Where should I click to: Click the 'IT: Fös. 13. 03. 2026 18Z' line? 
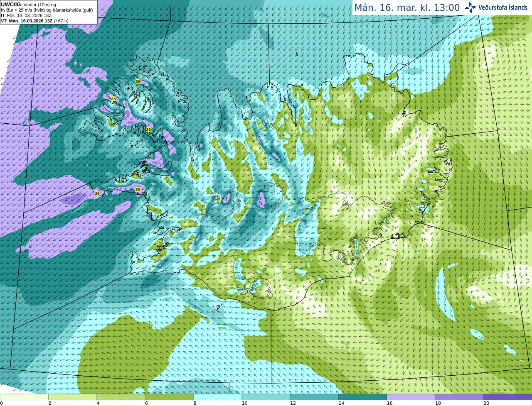[27, 15]
